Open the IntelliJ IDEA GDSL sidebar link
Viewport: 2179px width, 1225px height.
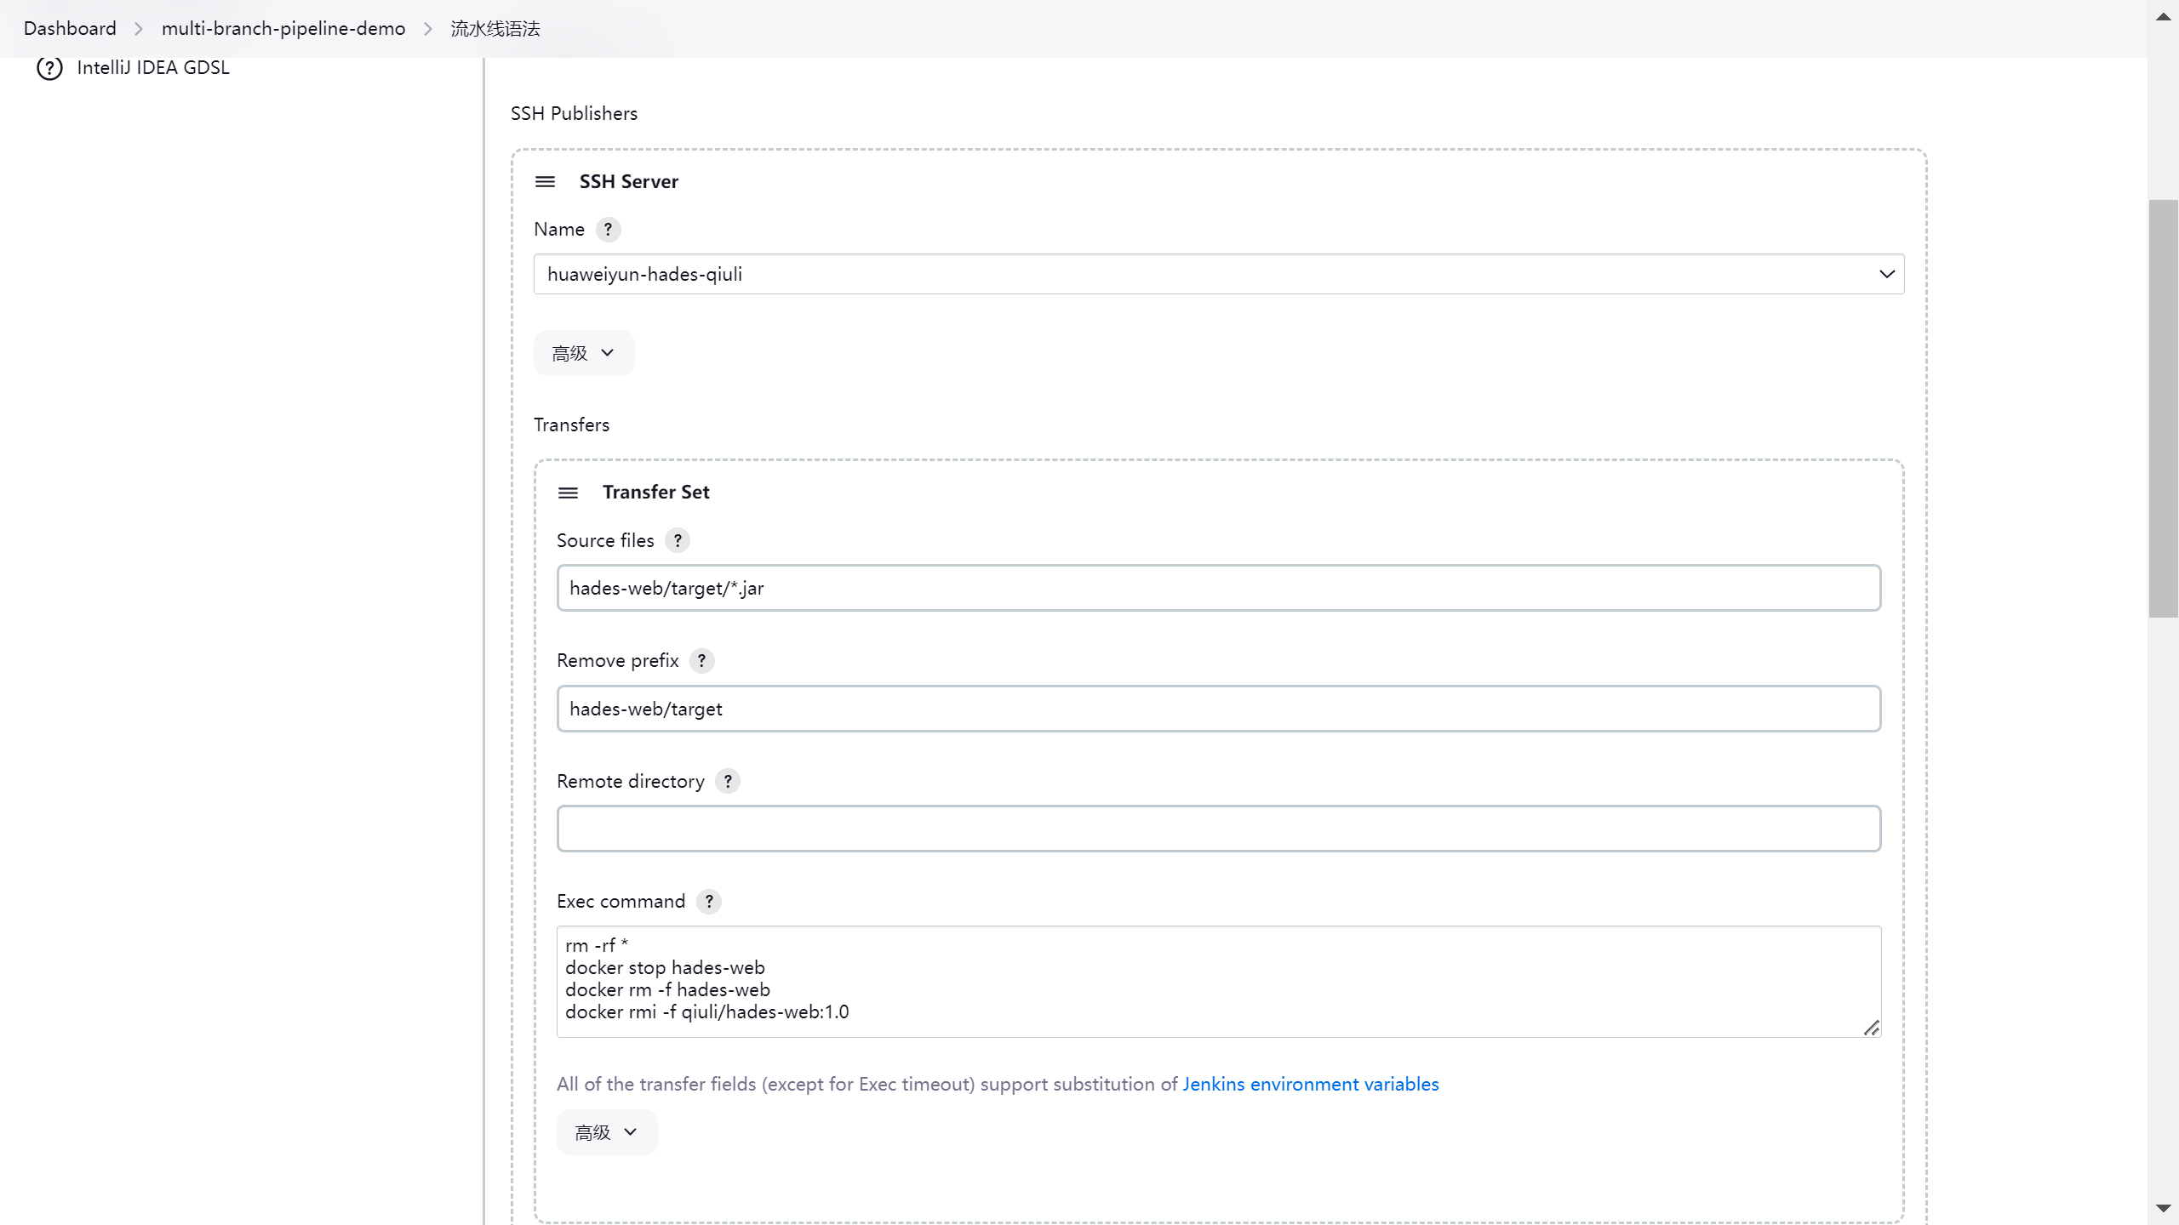click(x=153, y=68)
